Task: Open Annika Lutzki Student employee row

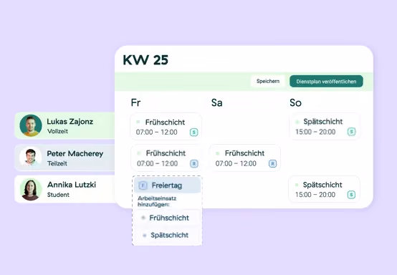Action: click(64, 189)
